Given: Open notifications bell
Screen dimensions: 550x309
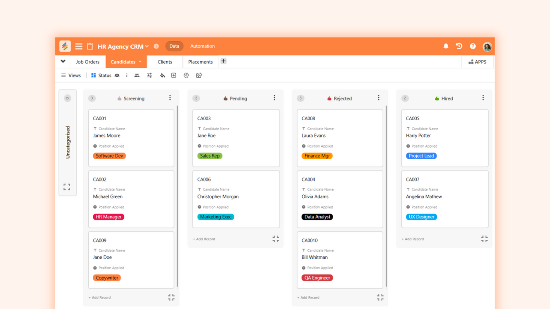Looking at the screenshot, I should [x=446, y=46].
